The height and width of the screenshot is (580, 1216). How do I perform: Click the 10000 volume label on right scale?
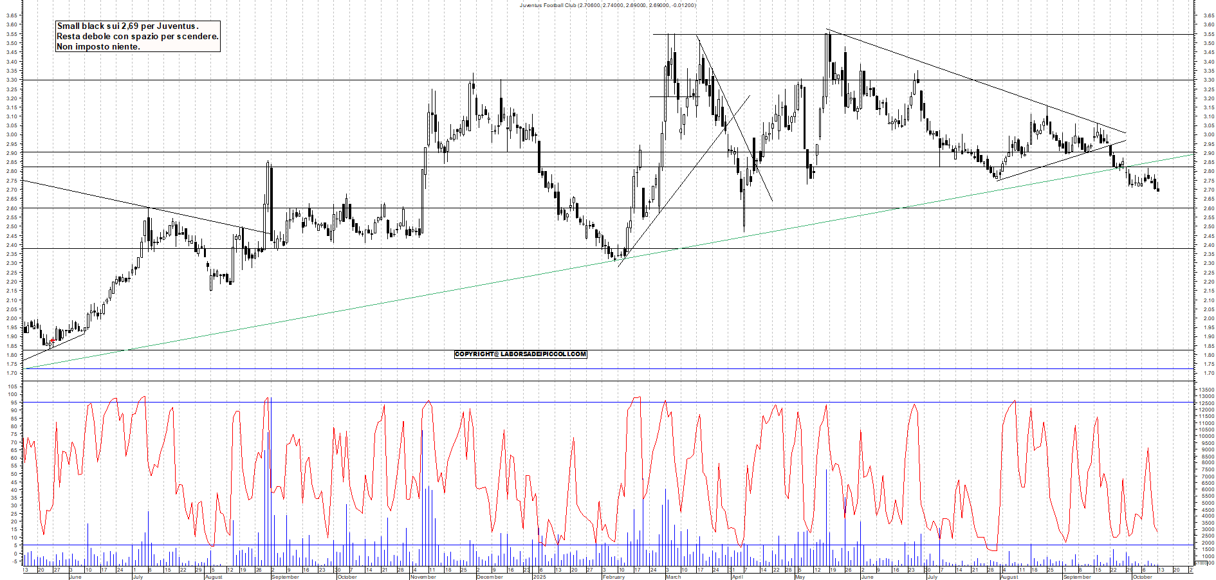tap(1206, 437)
